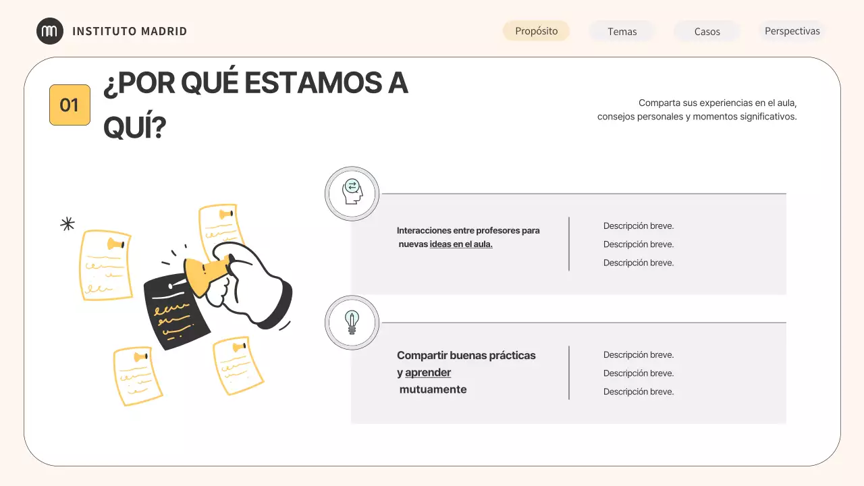Viewport: 864px width, 486px height.
Task: Click the Instituto Madrid circular logo icon
Action: tap(50, 31)
